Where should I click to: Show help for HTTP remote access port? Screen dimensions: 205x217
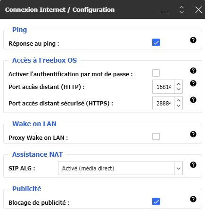(193, 83)
